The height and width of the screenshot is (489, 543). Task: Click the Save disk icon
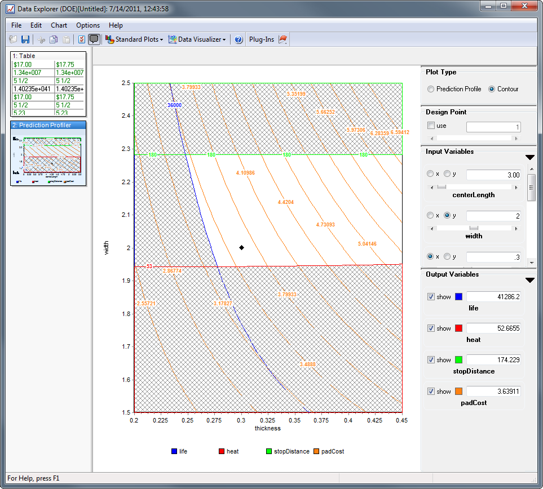click(x=25, y=39)
